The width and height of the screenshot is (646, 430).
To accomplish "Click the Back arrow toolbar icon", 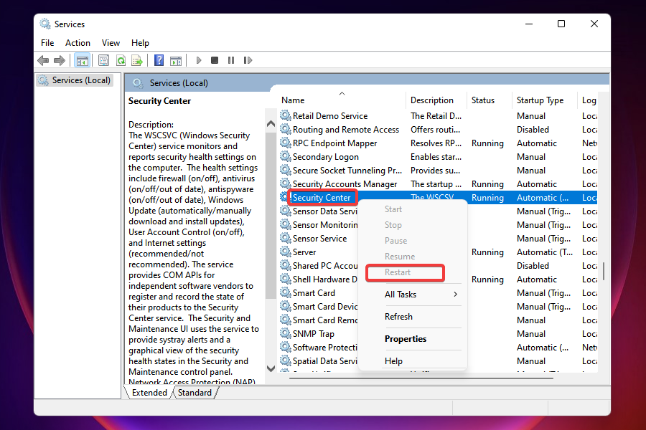I will coord(43,60).
